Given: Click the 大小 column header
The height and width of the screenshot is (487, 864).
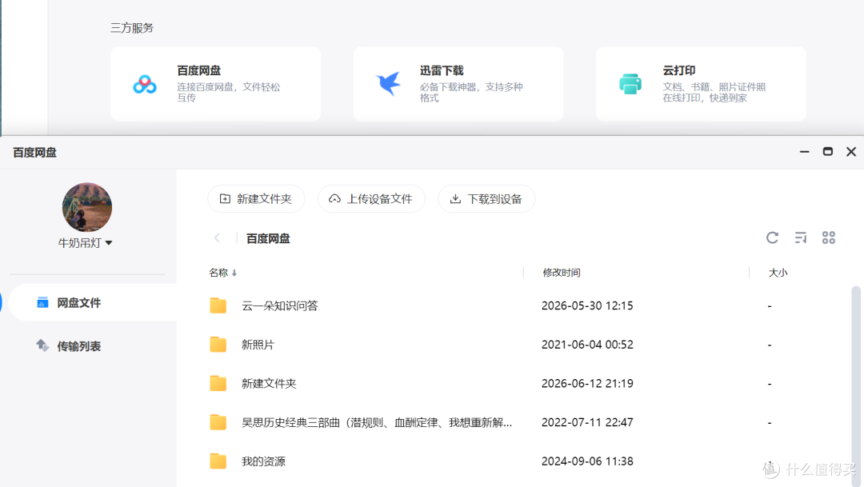Looking at the screenshot, I should pos(778,273).
